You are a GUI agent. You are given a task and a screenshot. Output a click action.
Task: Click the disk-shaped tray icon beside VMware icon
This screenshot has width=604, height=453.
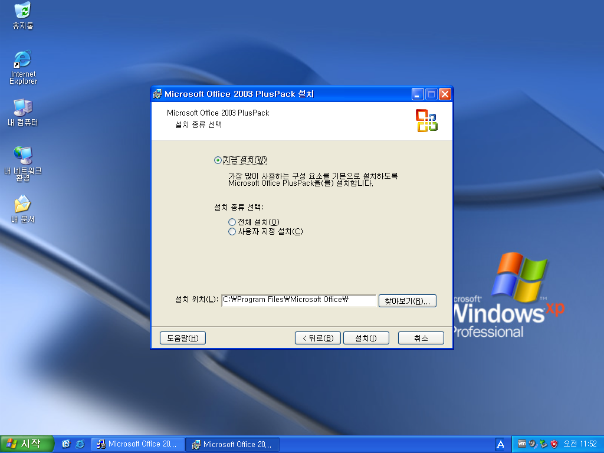click(533, 444)
